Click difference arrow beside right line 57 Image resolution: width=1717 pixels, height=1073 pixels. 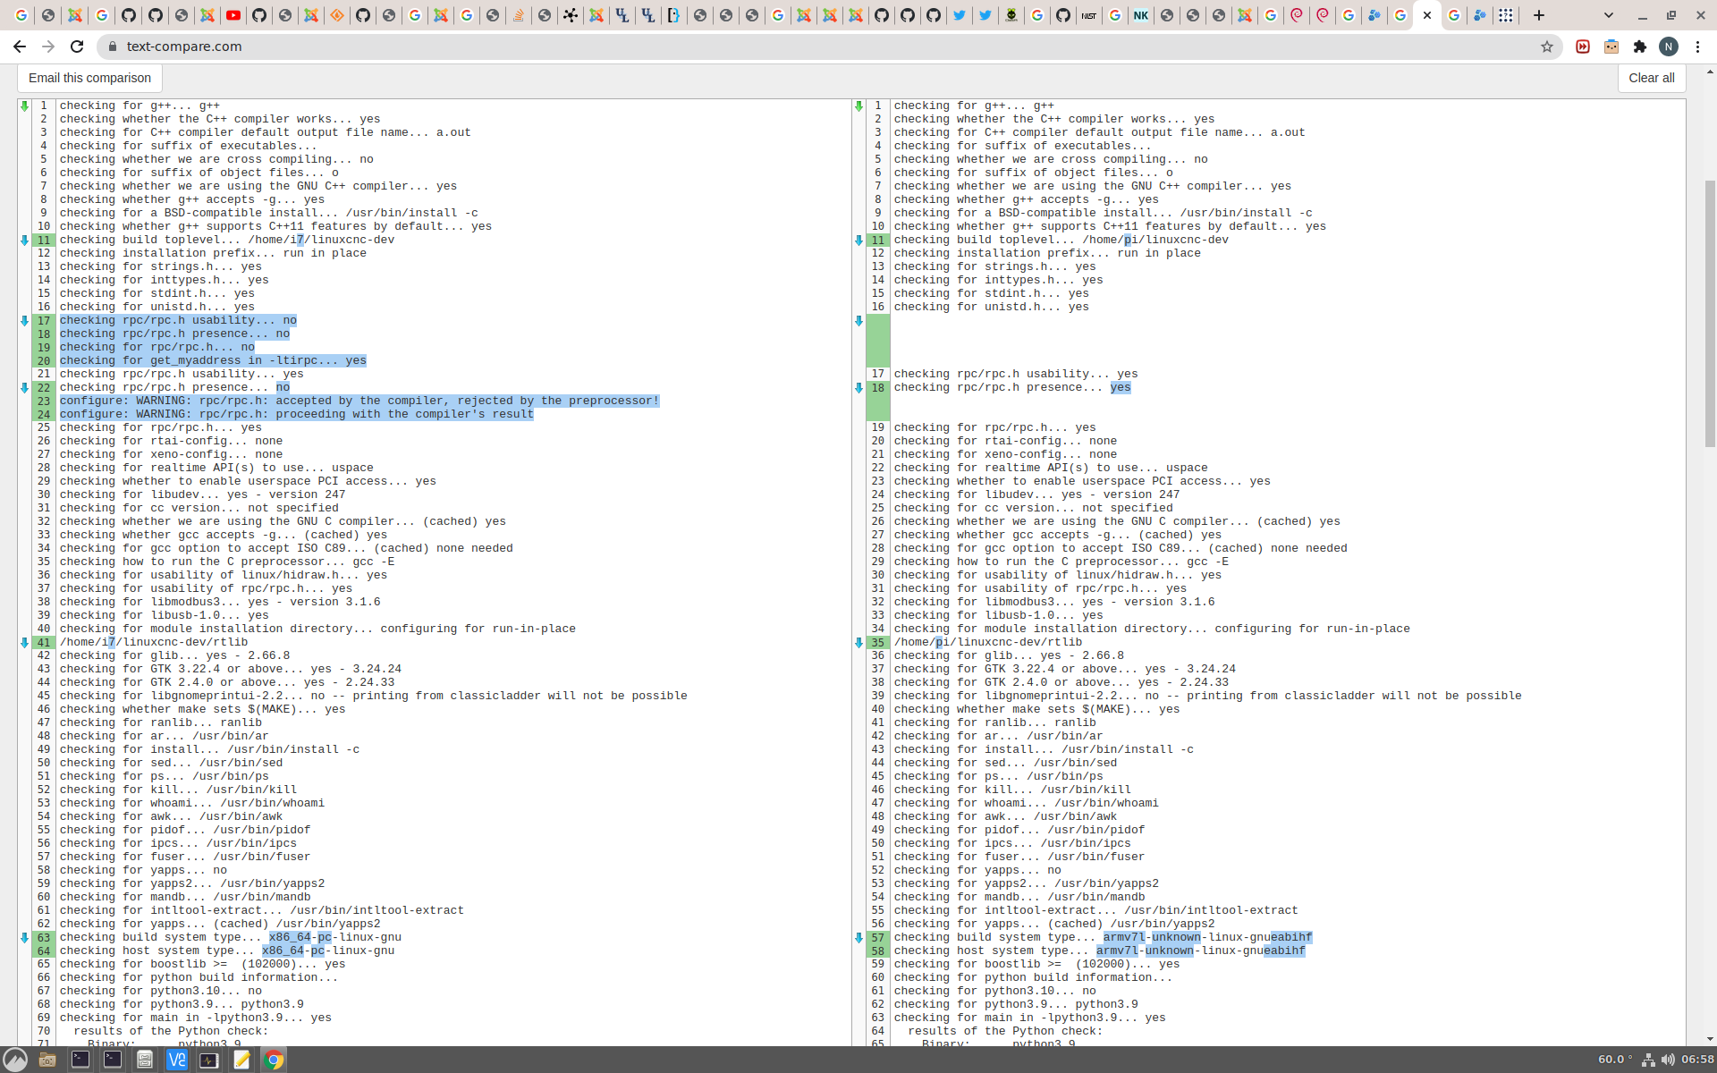tap(858, 937)
